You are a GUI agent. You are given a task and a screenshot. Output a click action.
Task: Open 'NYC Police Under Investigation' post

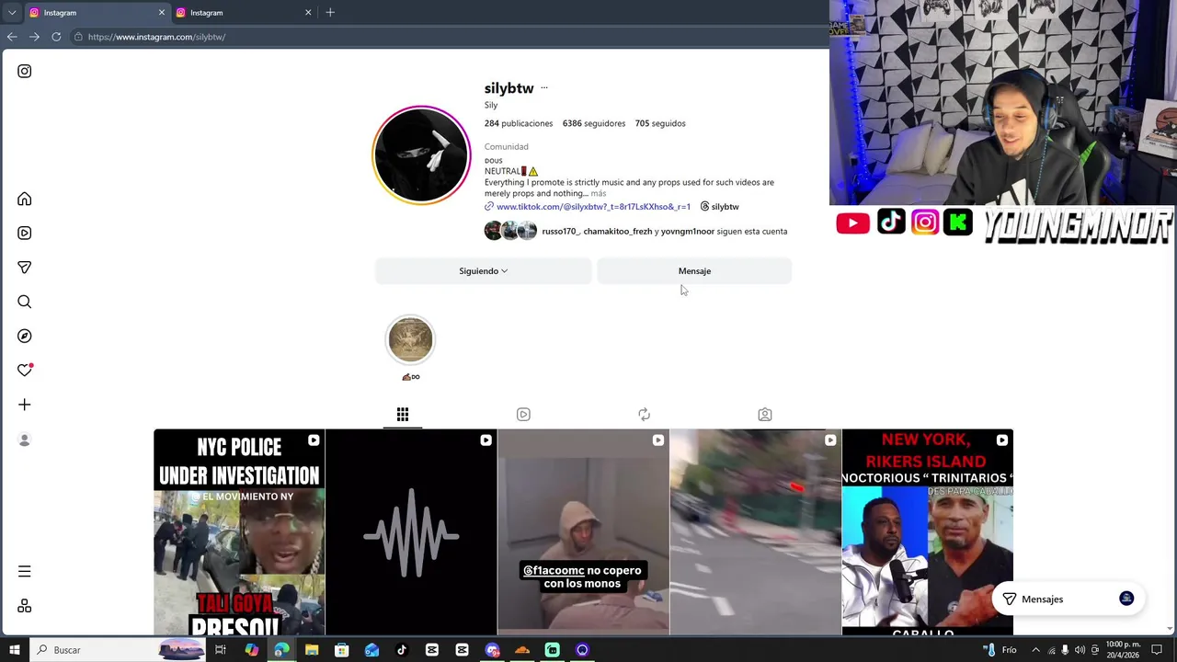coord(239,532)
